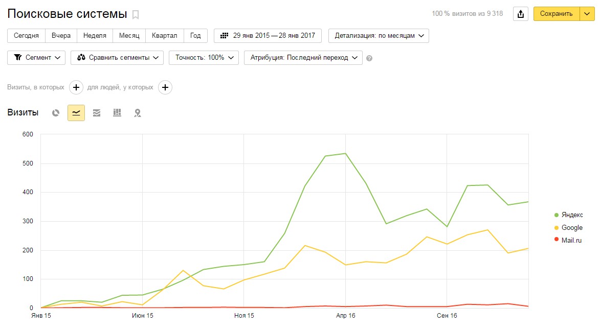Add a visit condition with plus button
Image resolution: width=600 pixels, height=330 pixels.
tap(76, 87)
